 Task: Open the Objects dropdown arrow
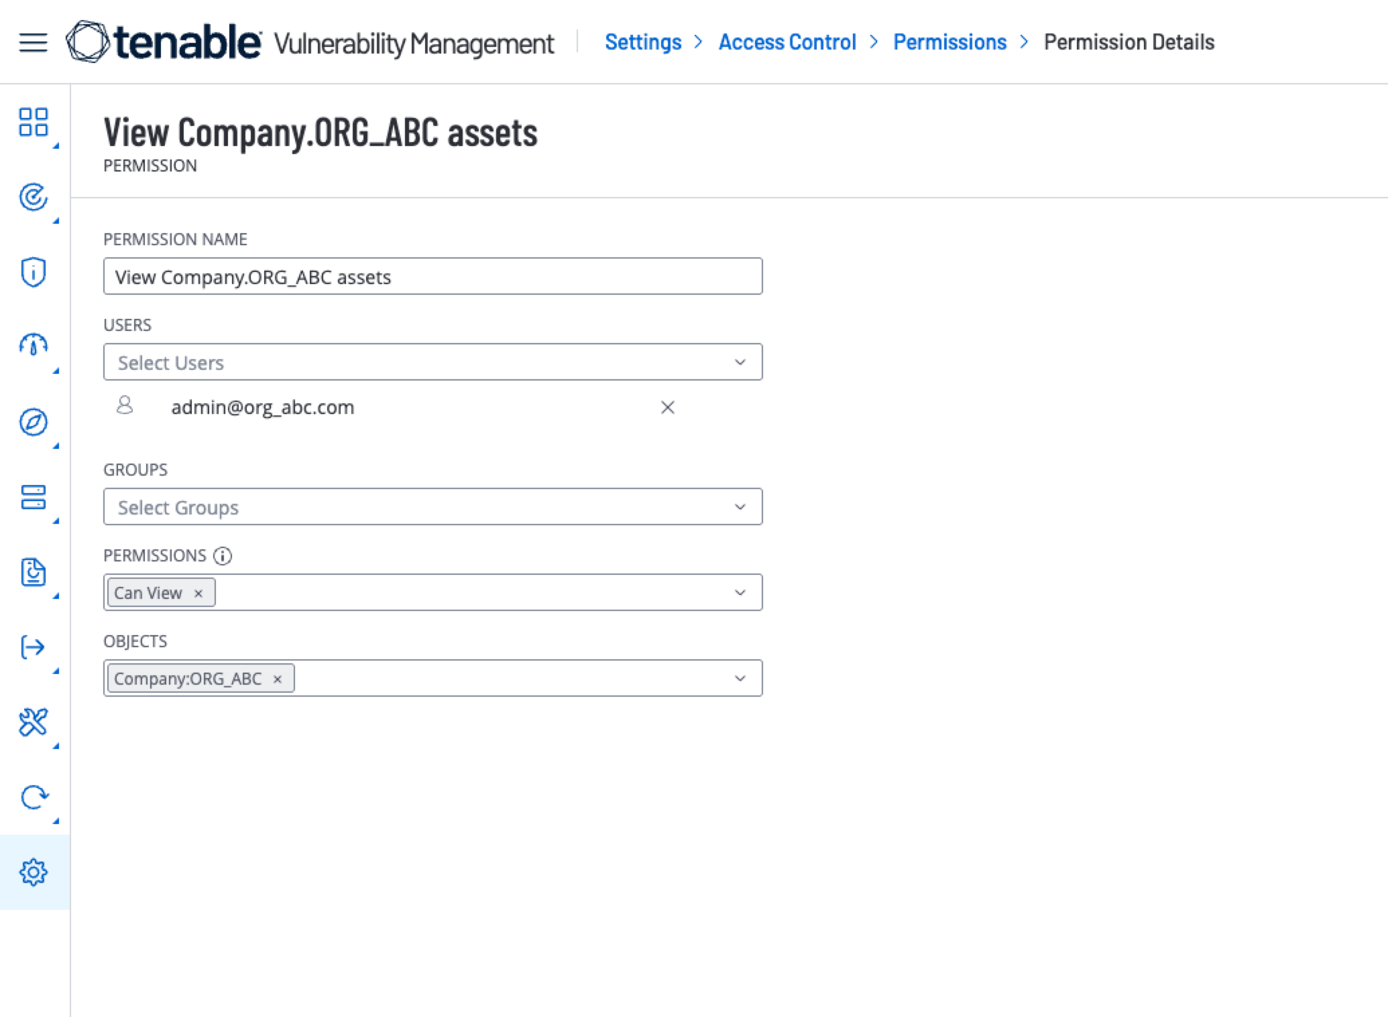pyautogui.click(x=740, y=679)
